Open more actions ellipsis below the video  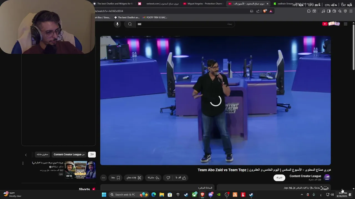coord(103,178)
